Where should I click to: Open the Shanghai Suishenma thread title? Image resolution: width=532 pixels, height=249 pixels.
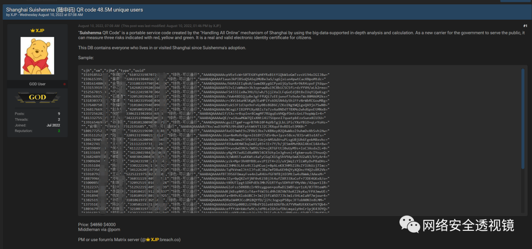click(x=74, y=9)
